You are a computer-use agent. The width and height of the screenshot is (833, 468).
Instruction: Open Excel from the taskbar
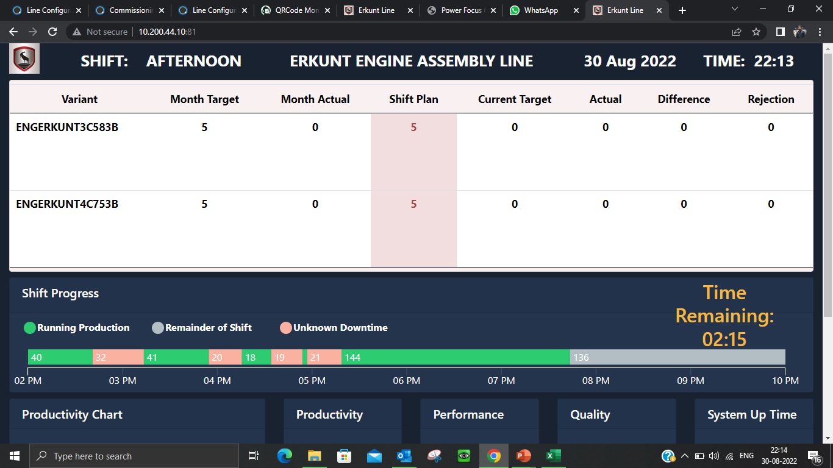click(553, 456)
